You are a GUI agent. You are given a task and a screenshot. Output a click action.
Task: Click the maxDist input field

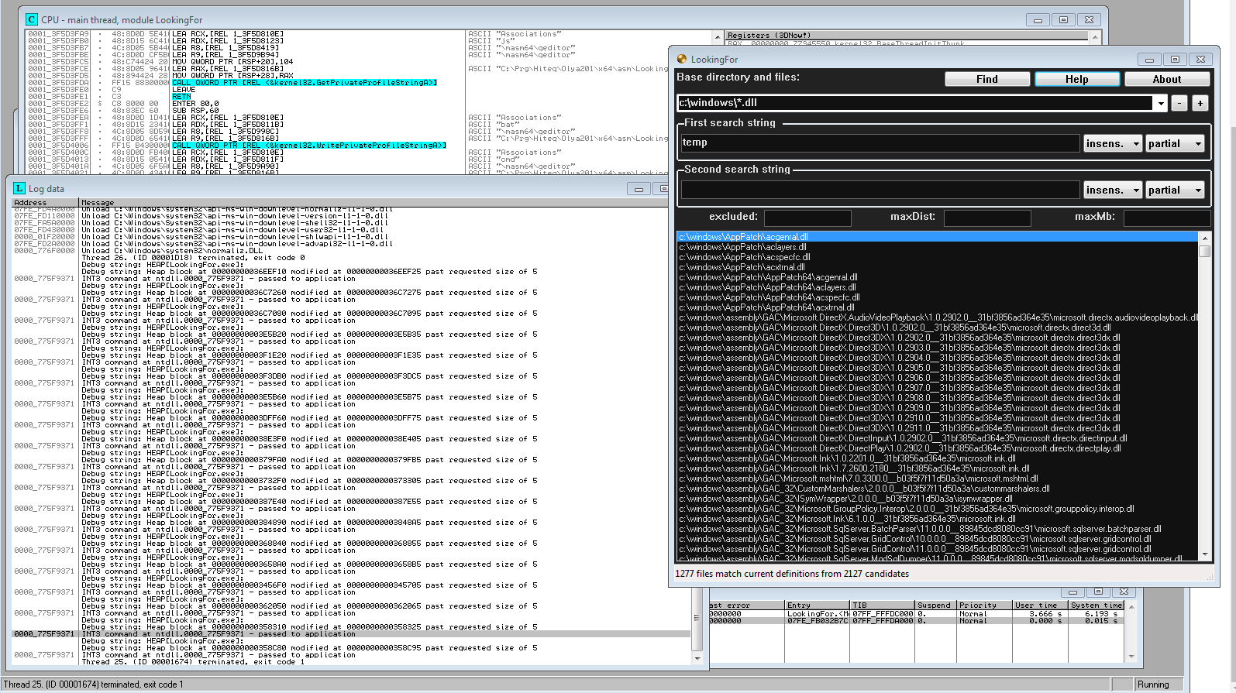point(987,218)
